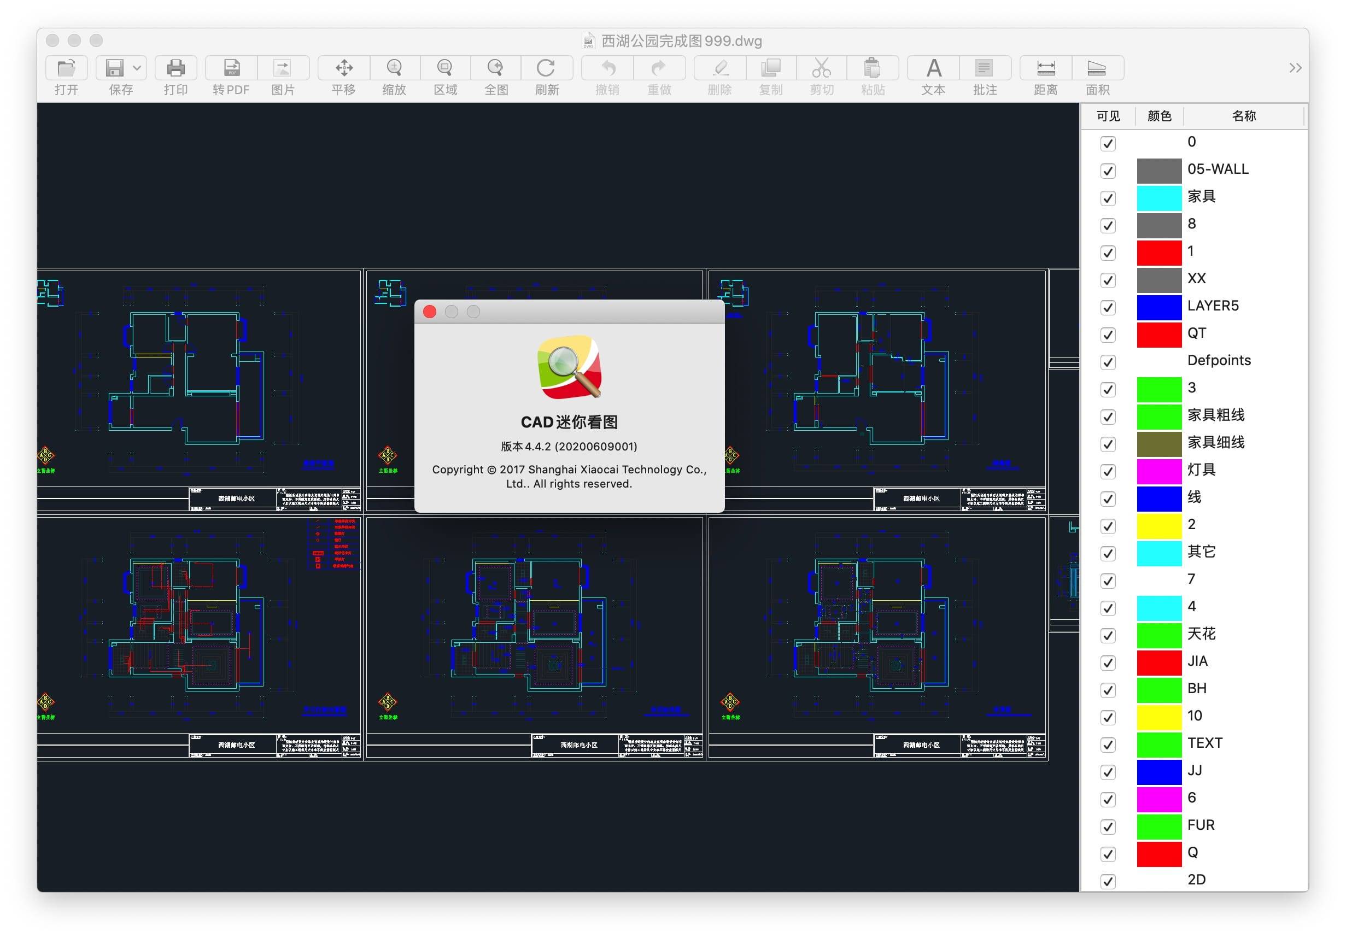
Task: Close the CAD迷你看图 about dialog
Action: (430, 312)
